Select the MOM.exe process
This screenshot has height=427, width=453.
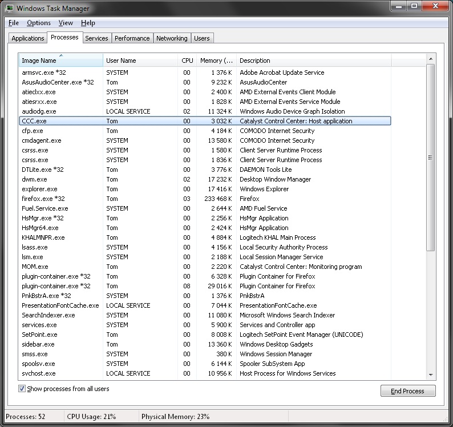pos(205,267)
